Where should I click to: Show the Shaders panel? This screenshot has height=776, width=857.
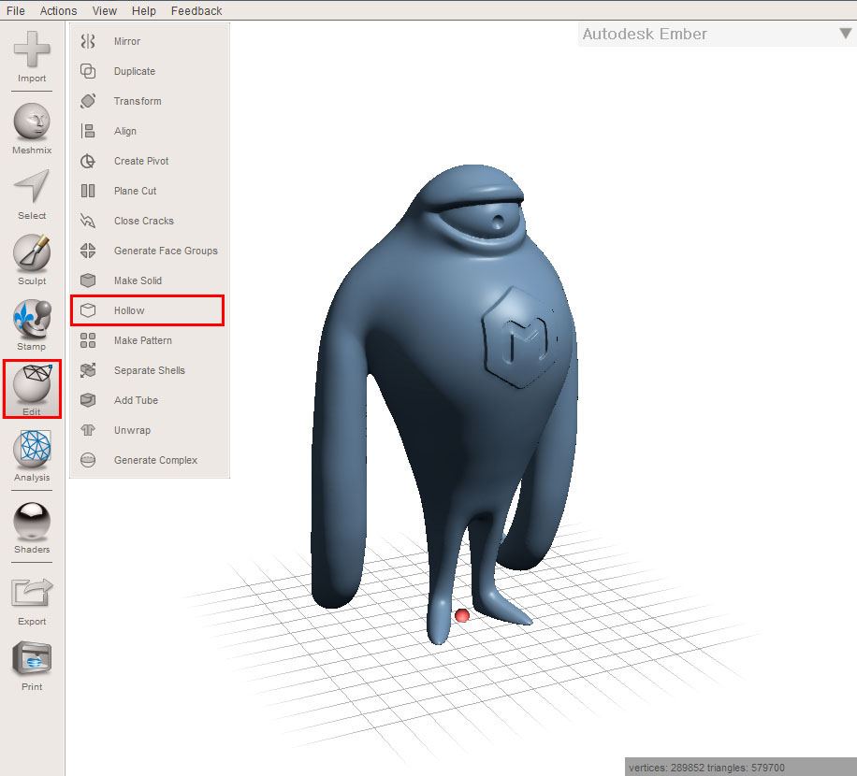click(32, 528)
